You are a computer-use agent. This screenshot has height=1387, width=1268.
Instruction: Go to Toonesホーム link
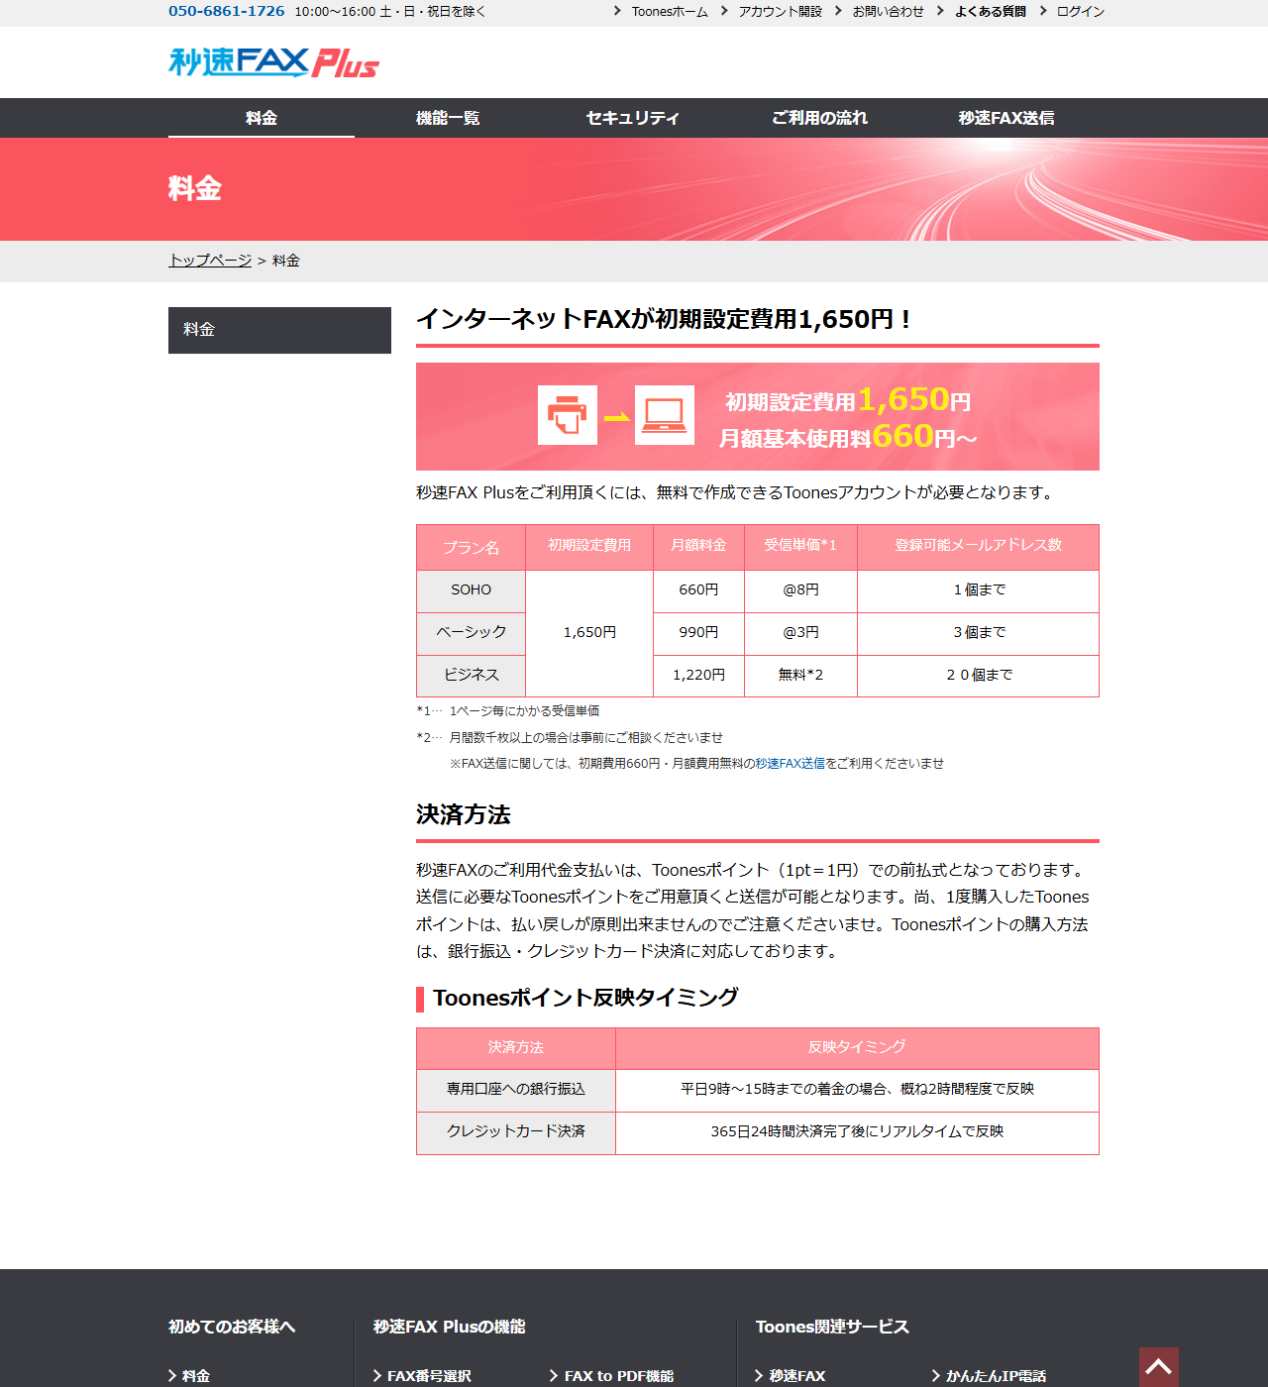(670, 12)
